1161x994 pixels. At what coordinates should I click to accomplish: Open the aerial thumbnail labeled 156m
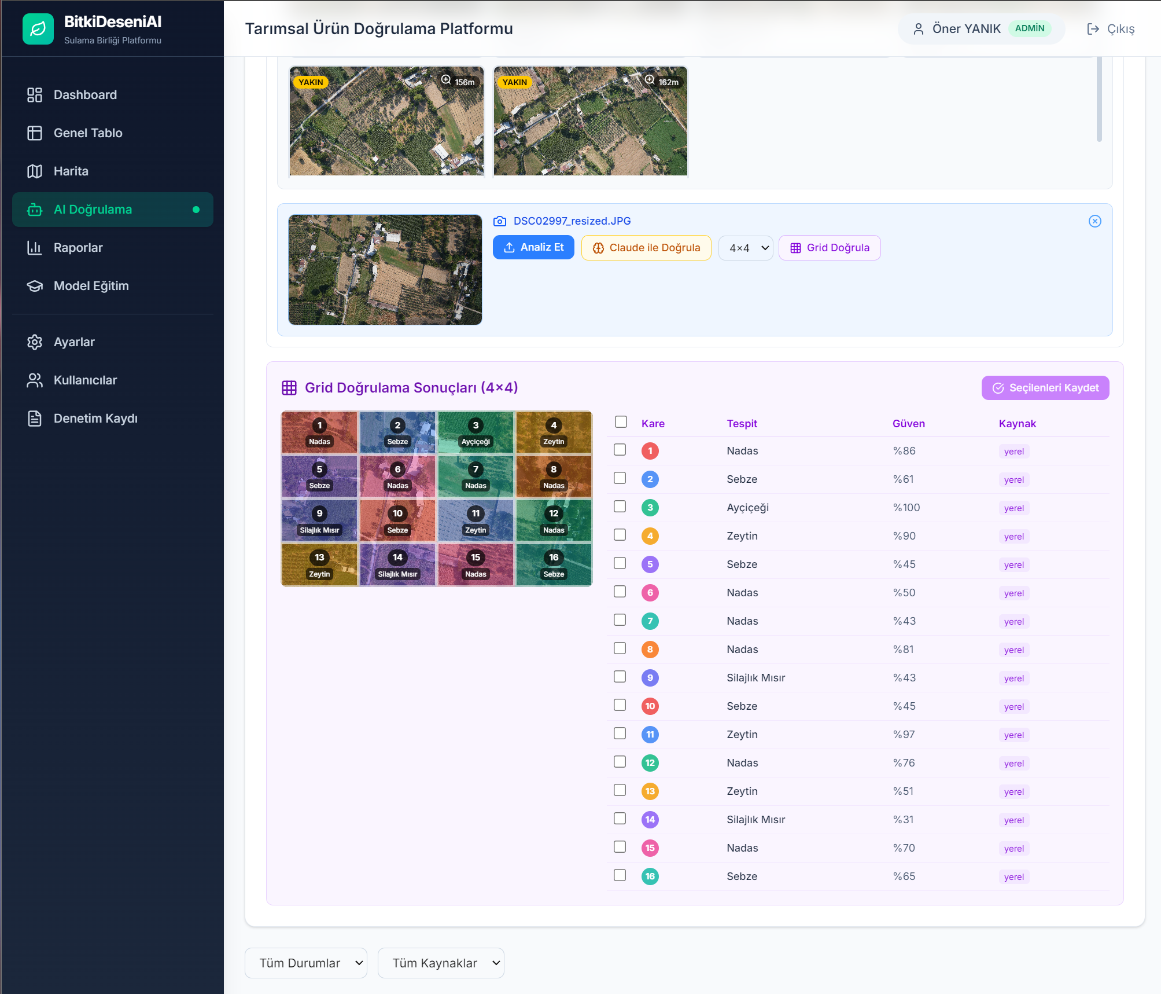coord(386,121)
